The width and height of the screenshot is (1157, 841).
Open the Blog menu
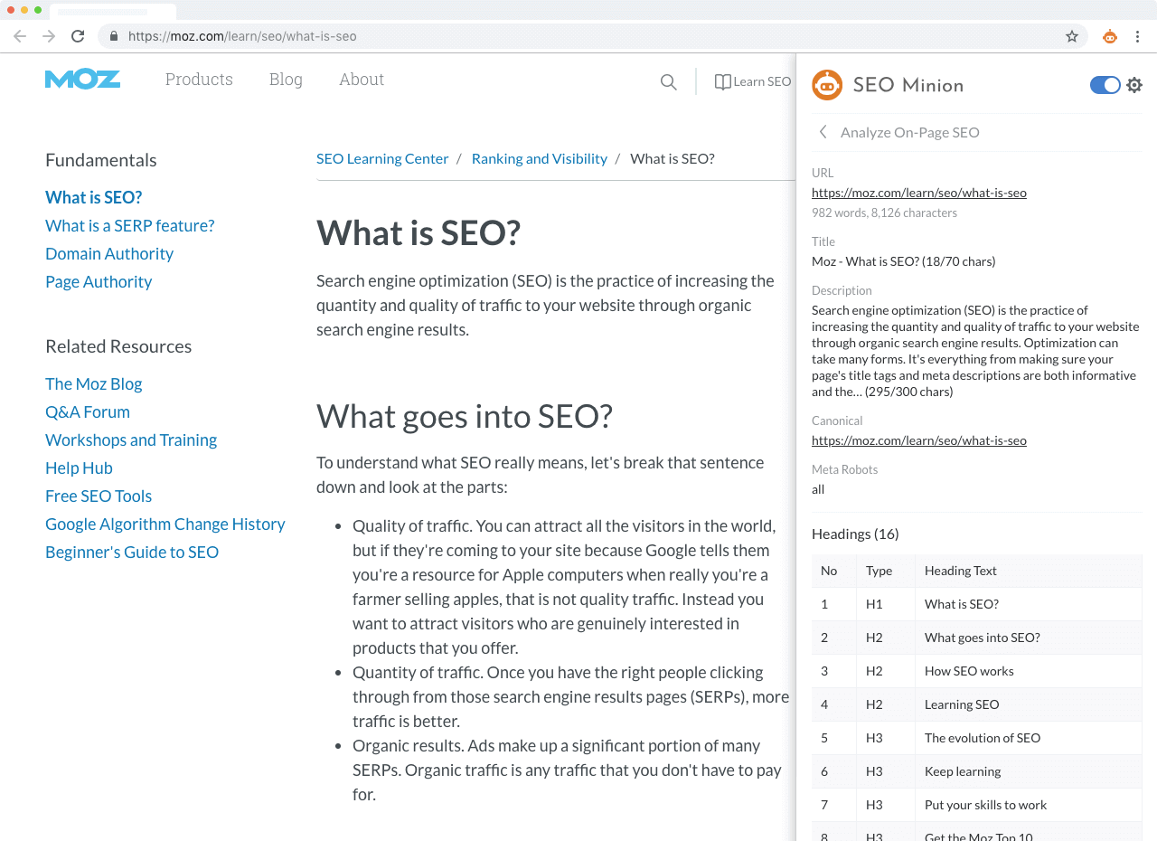click(286, 80)
